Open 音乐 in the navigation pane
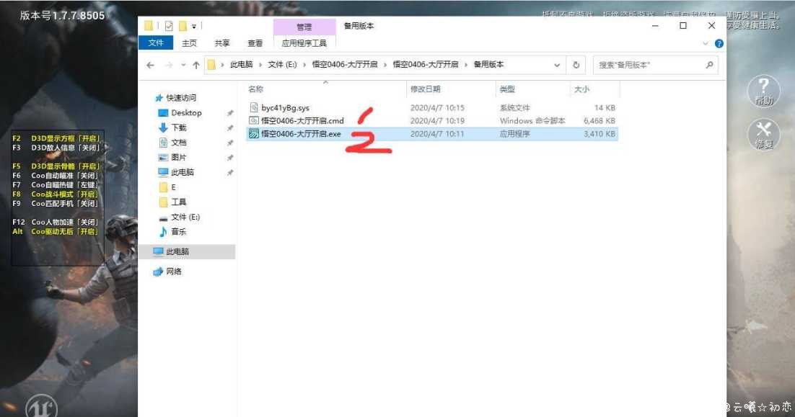Image resolution: width=795 pixels, height=417 pixels. click(x=178, y=231)
